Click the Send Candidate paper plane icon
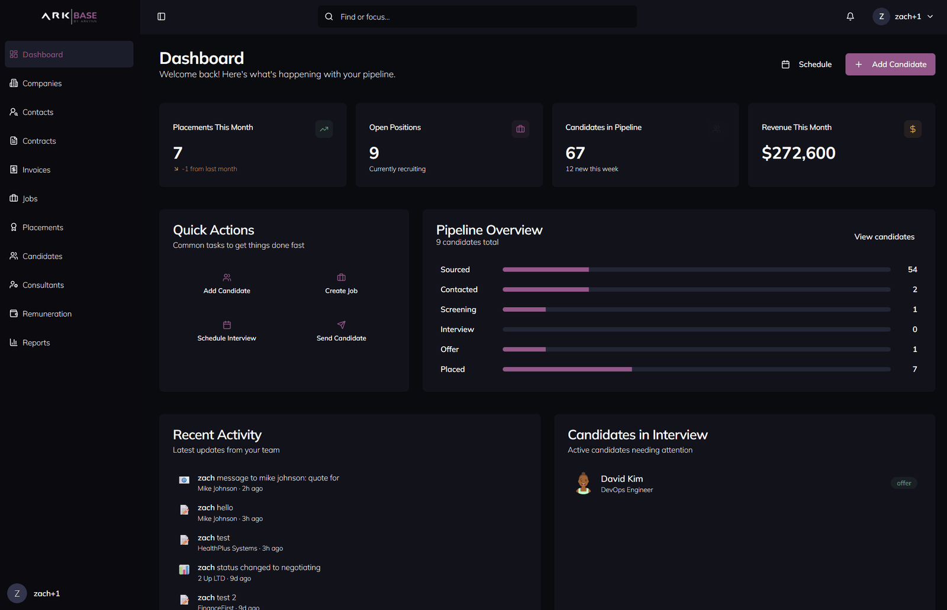Screen dimensions: 947x610 click(342, 325)
